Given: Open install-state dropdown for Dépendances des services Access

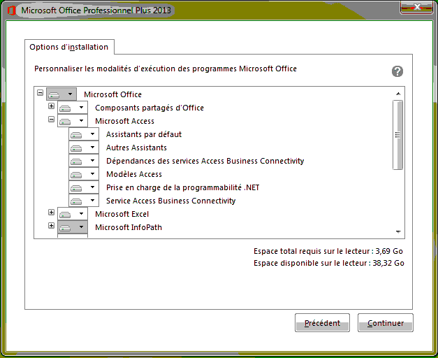Looking at the screenshot, I should point(84,161).
